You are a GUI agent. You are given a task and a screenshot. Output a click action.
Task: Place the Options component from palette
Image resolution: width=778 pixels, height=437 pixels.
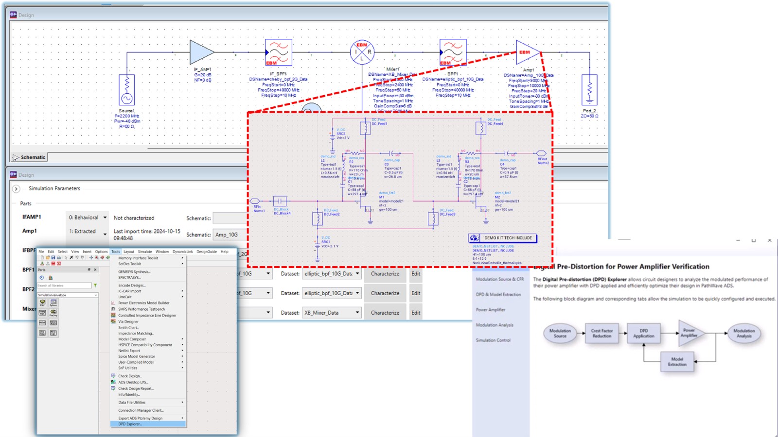(53, 303)
